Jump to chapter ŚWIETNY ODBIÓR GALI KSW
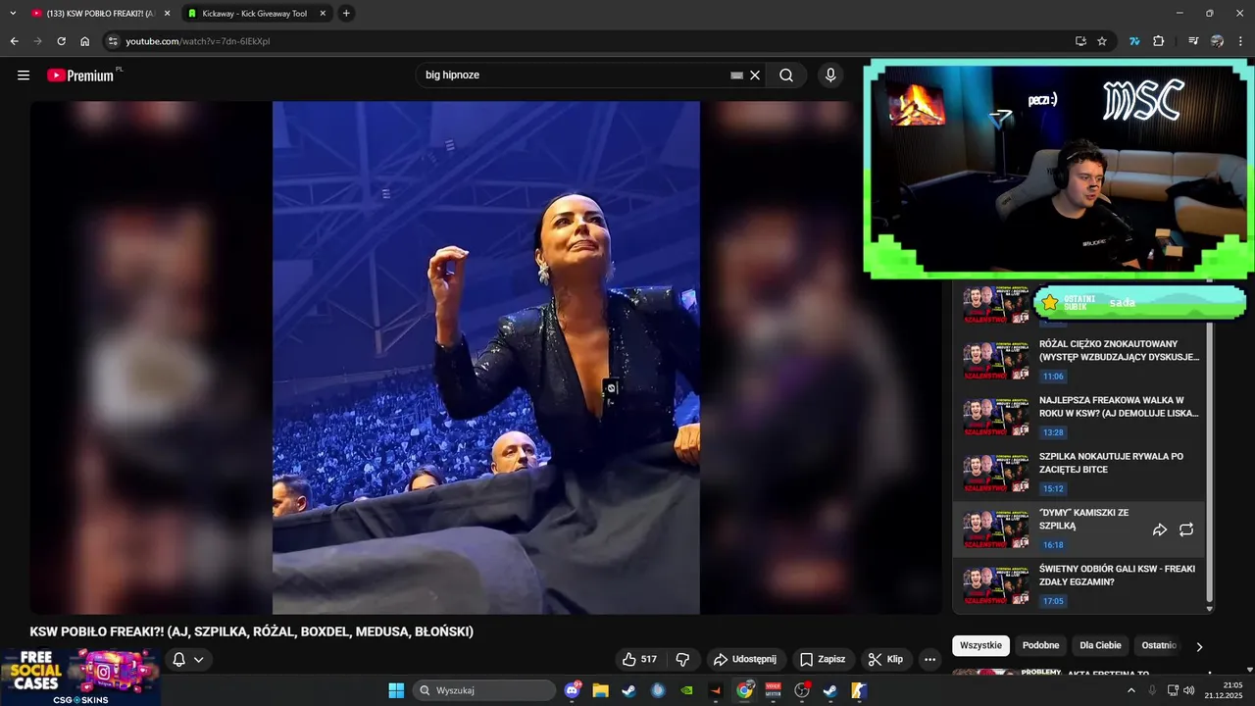The image size is (1255, 706). coord(1079,586)
